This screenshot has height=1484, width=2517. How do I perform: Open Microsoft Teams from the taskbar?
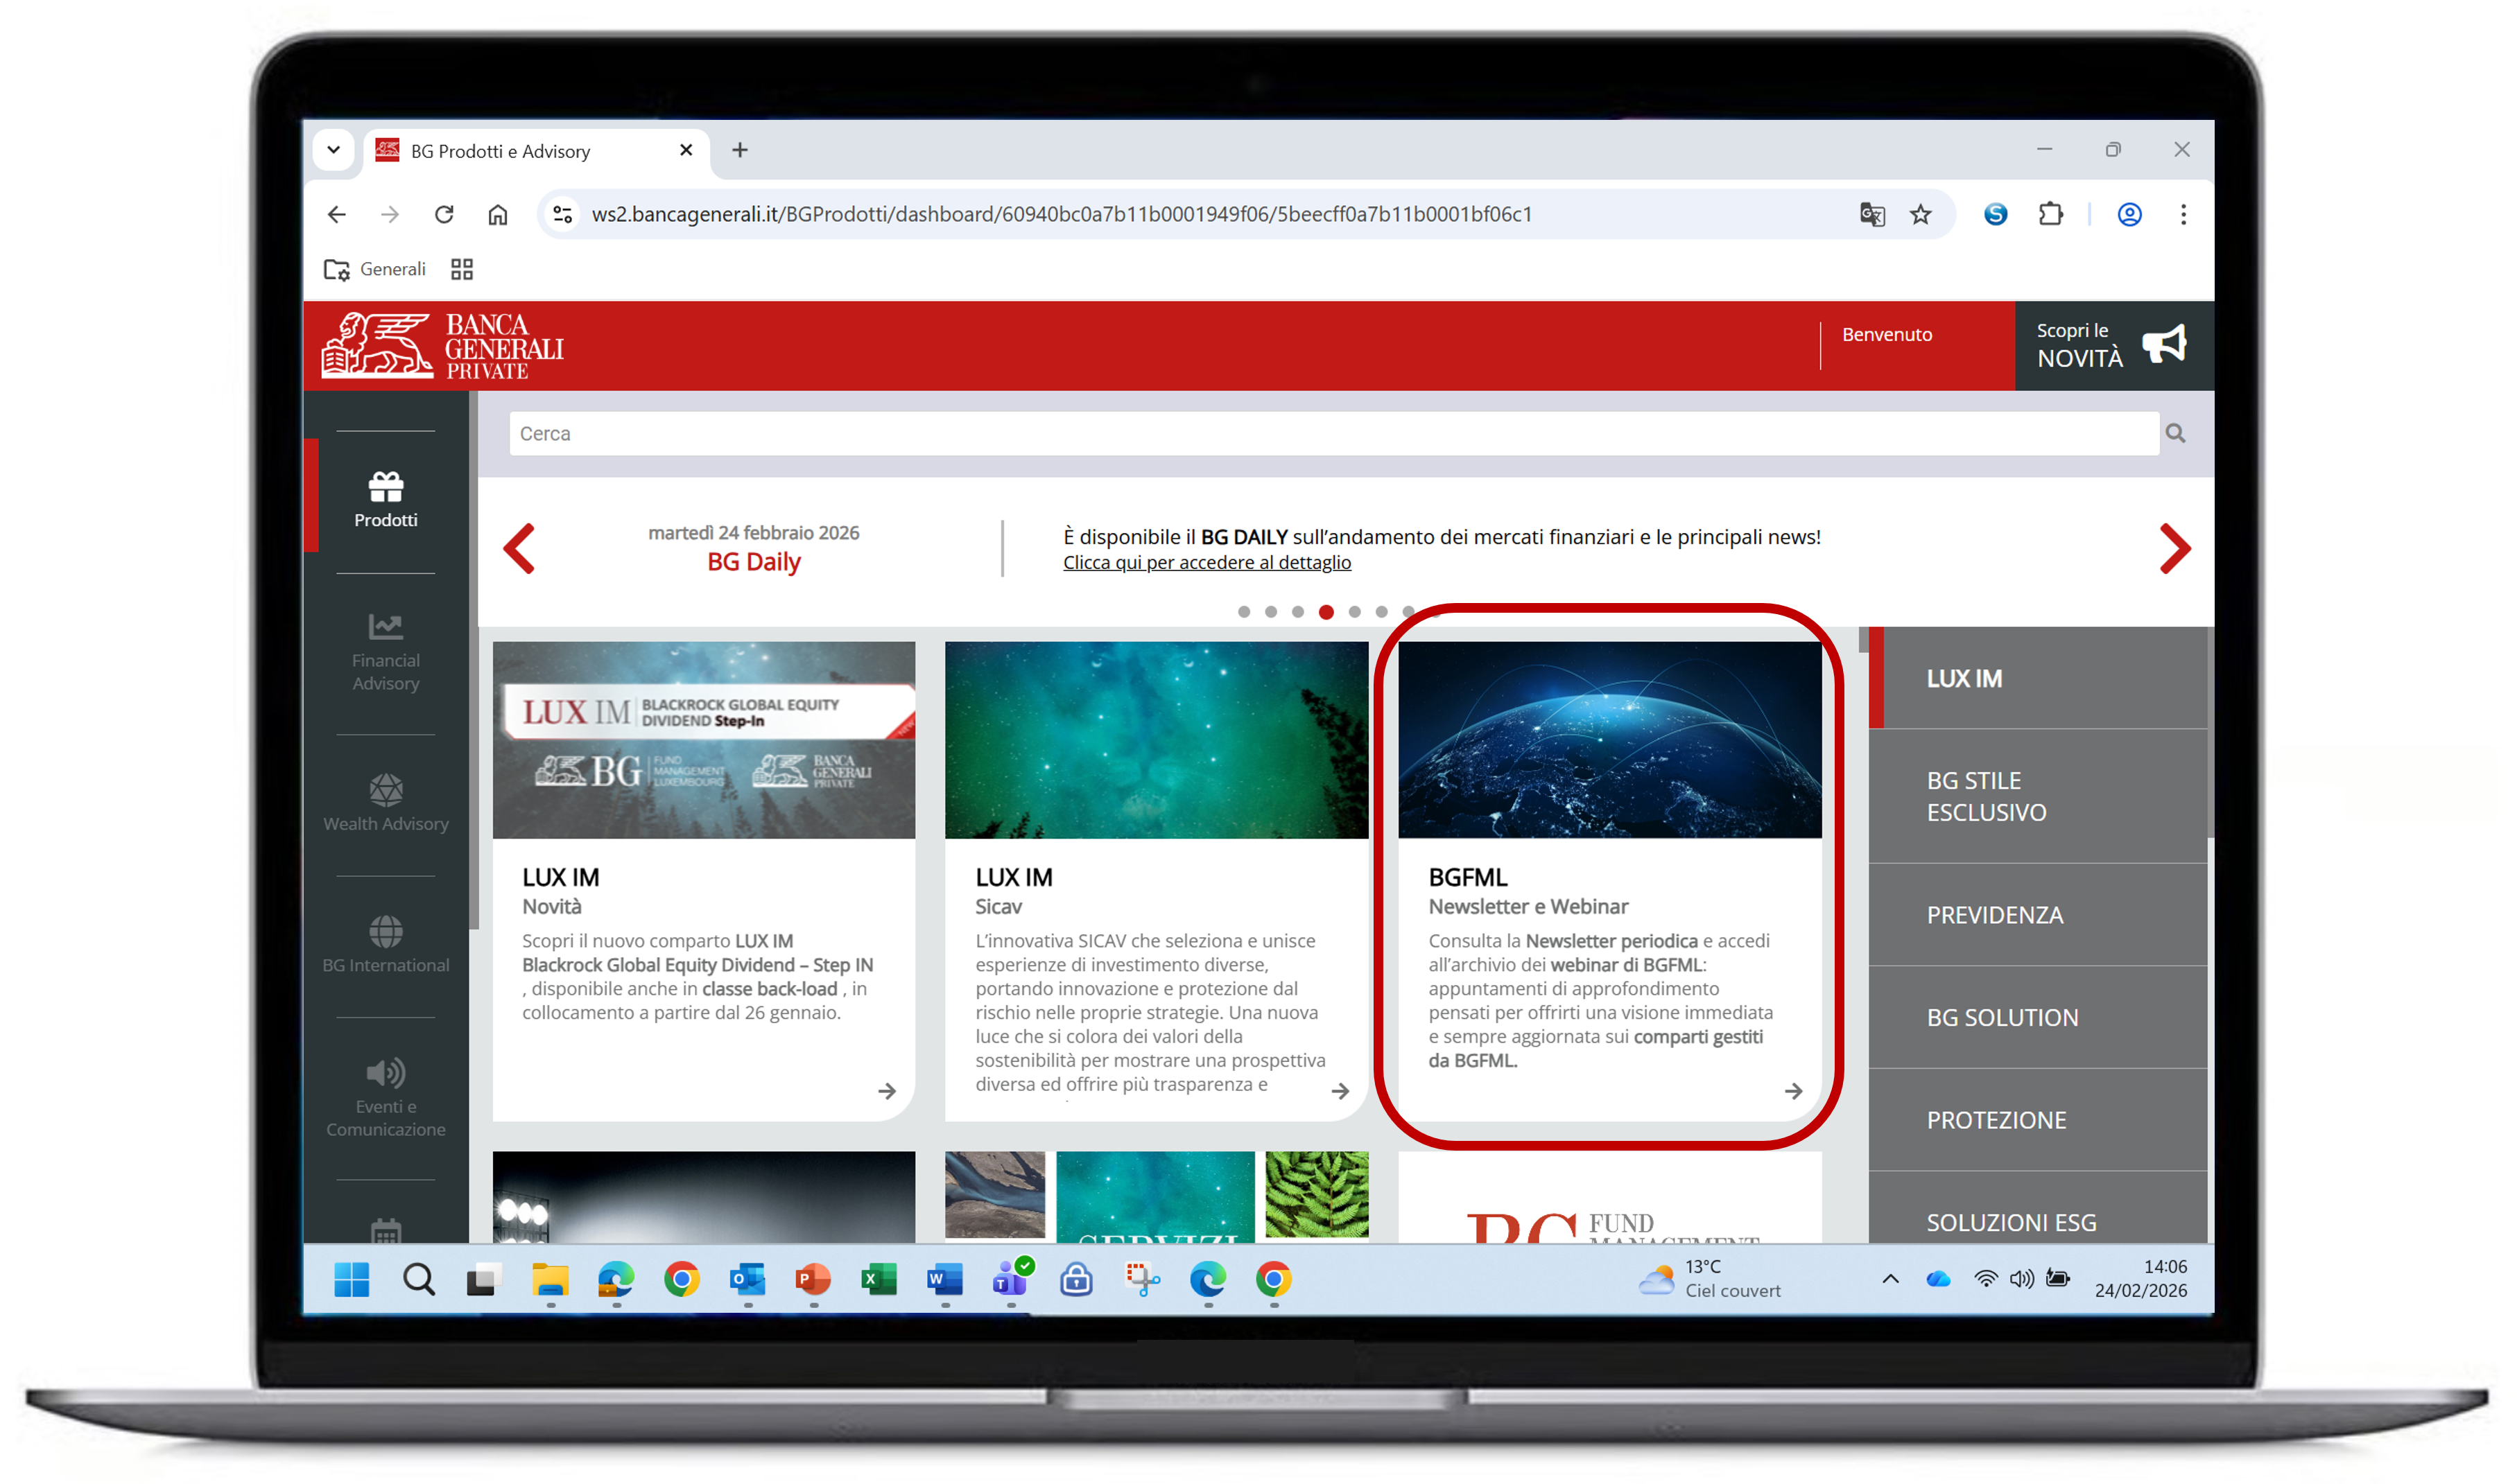pos(1012,1279)
